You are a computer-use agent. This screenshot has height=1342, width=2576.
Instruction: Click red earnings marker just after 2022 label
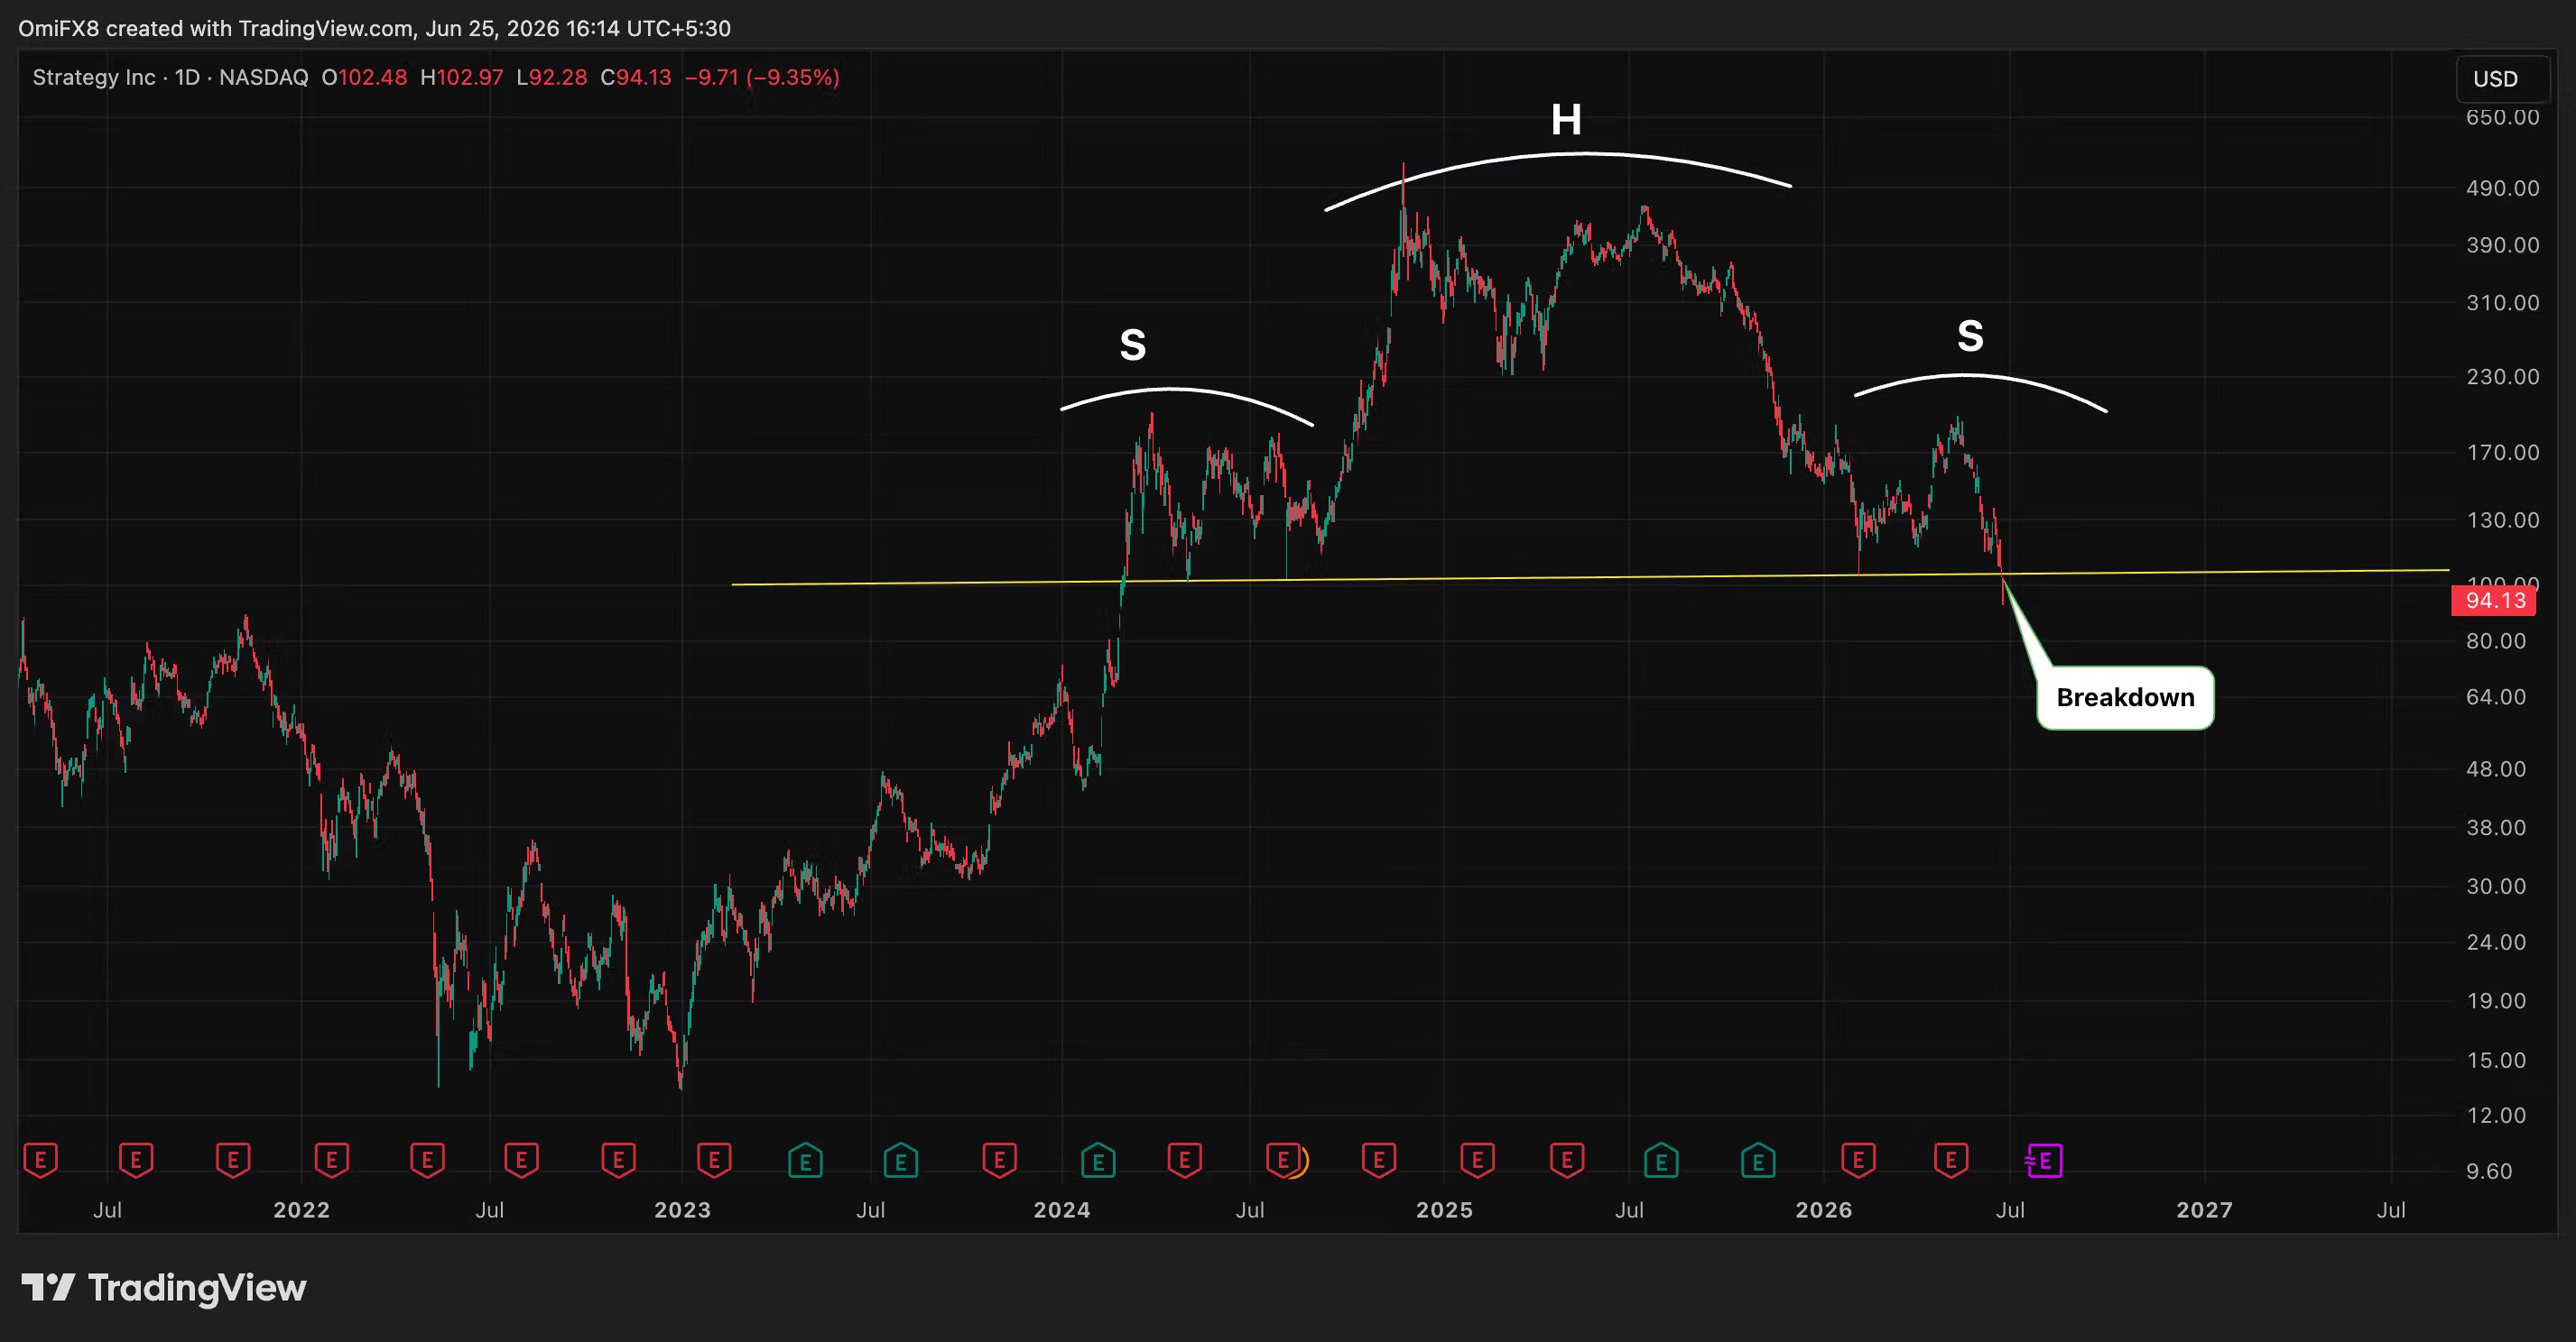pos(331,1160)
